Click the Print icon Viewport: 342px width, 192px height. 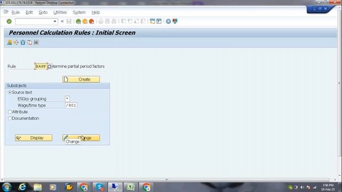[101, 21]
